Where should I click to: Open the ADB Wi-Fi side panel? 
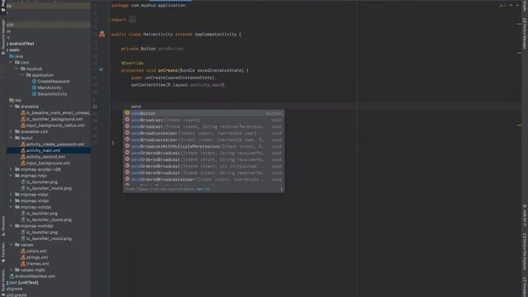click(525, 215)
